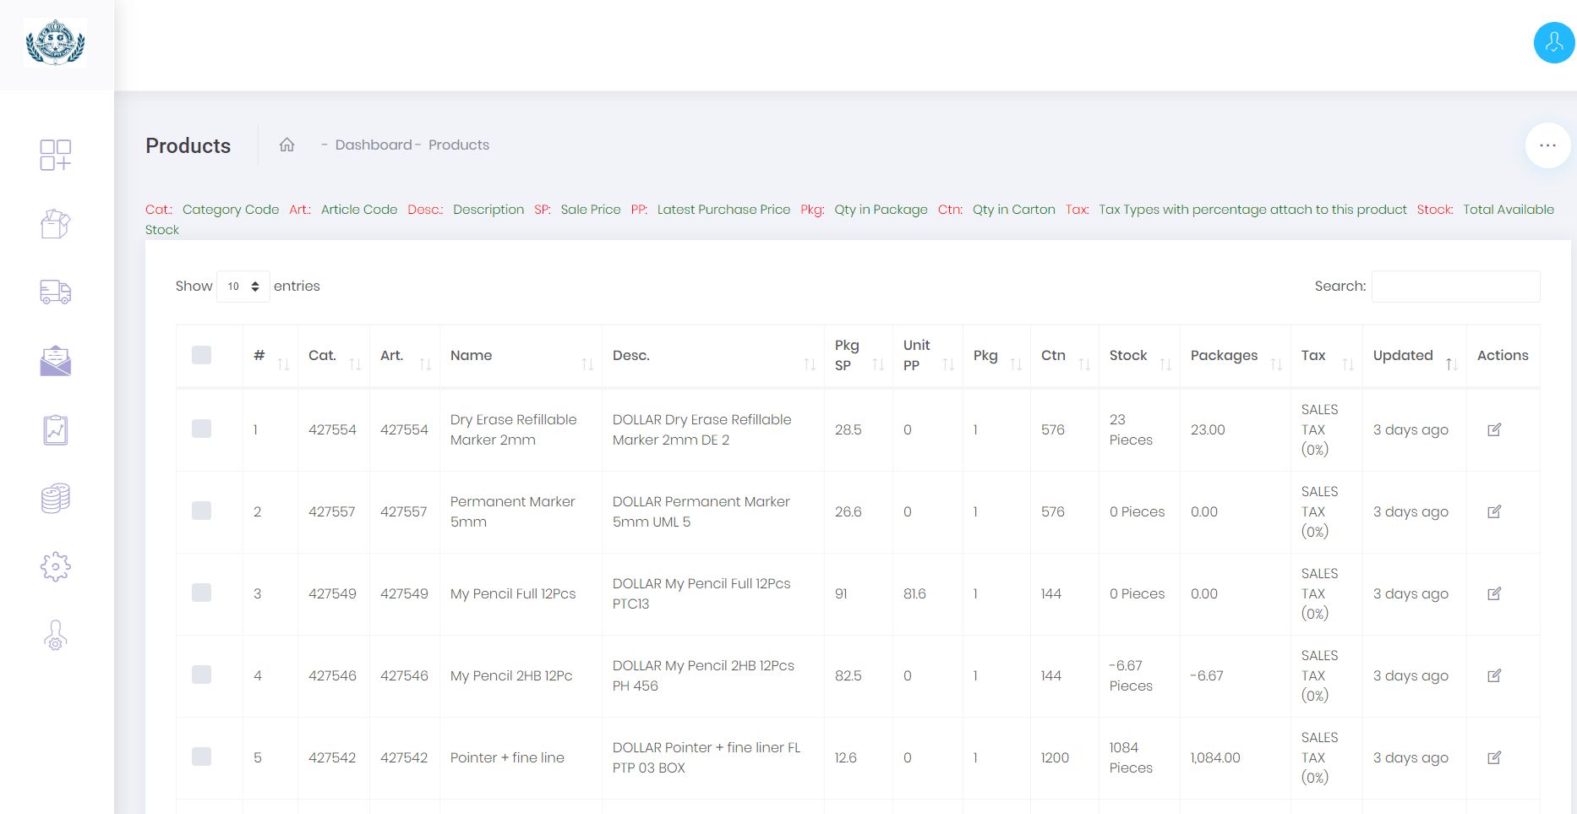Open the envelope mail sidebar icon
Screen dimensions: 1577x814
(x=56, y=361)
